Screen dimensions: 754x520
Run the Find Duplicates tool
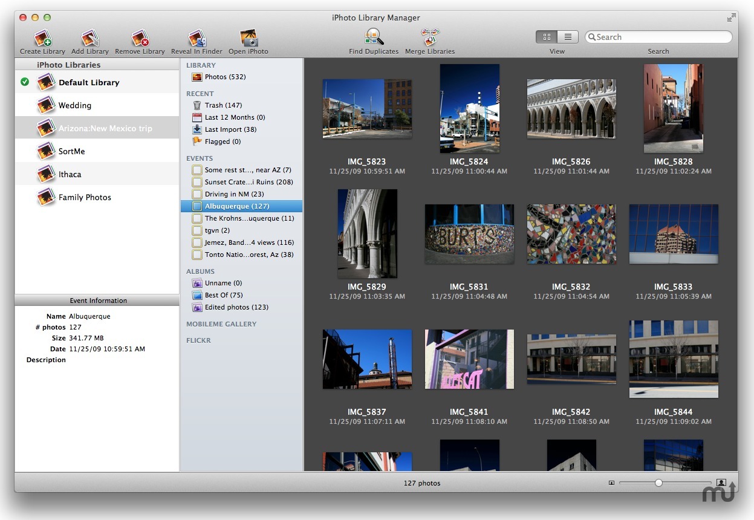(374, 37)
